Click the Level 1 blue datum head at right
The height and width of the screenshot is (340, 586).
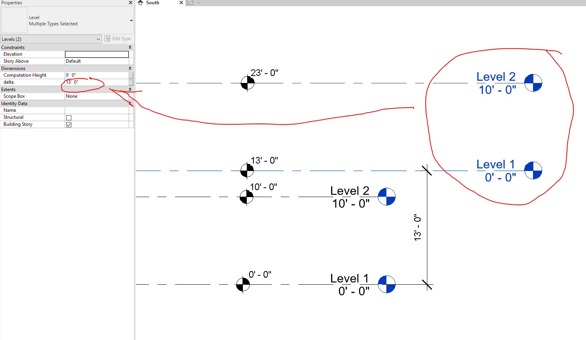533,170
